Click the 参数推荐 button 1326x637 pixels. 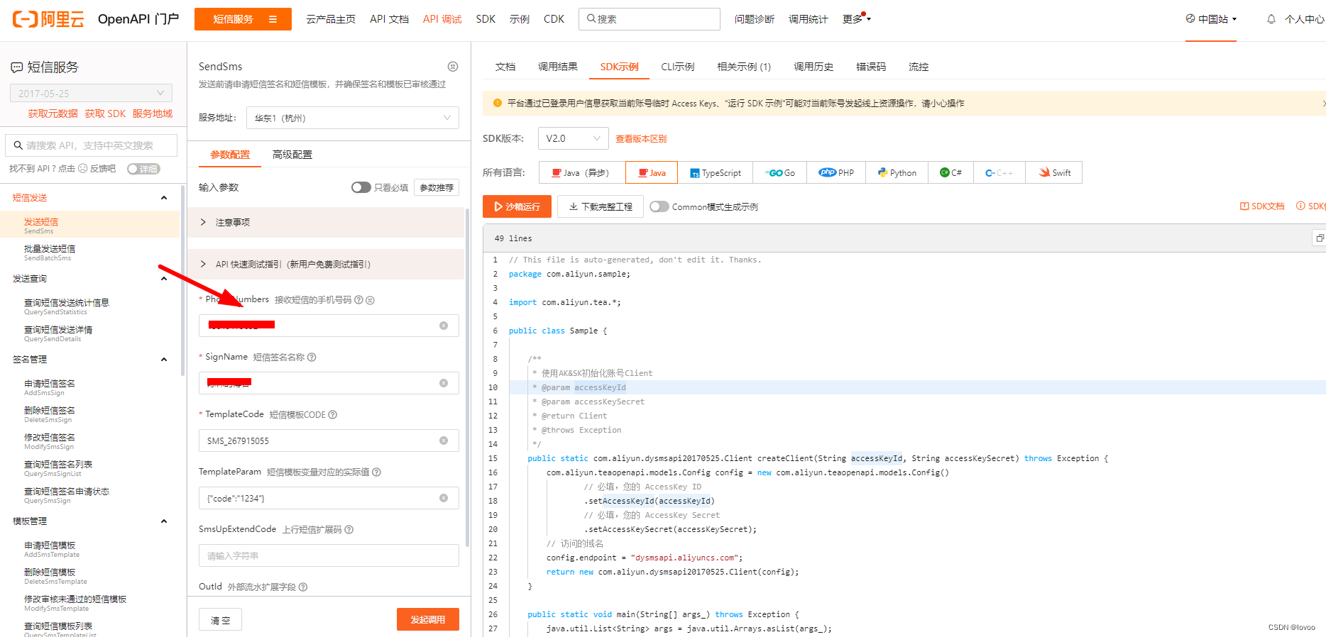pyautogui.click(x=437, y=187)
